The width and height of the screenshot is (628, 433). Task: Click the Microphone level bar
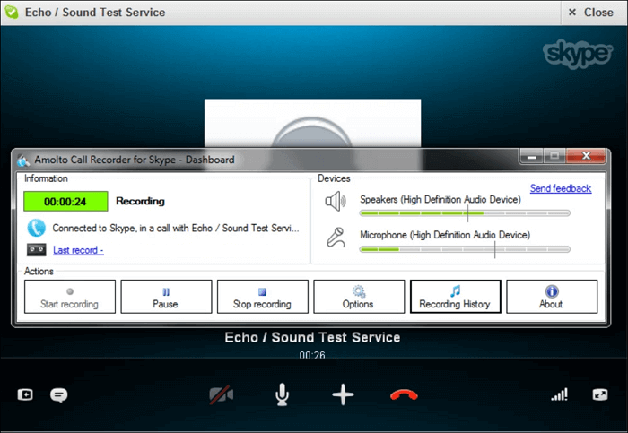[465, 249]
